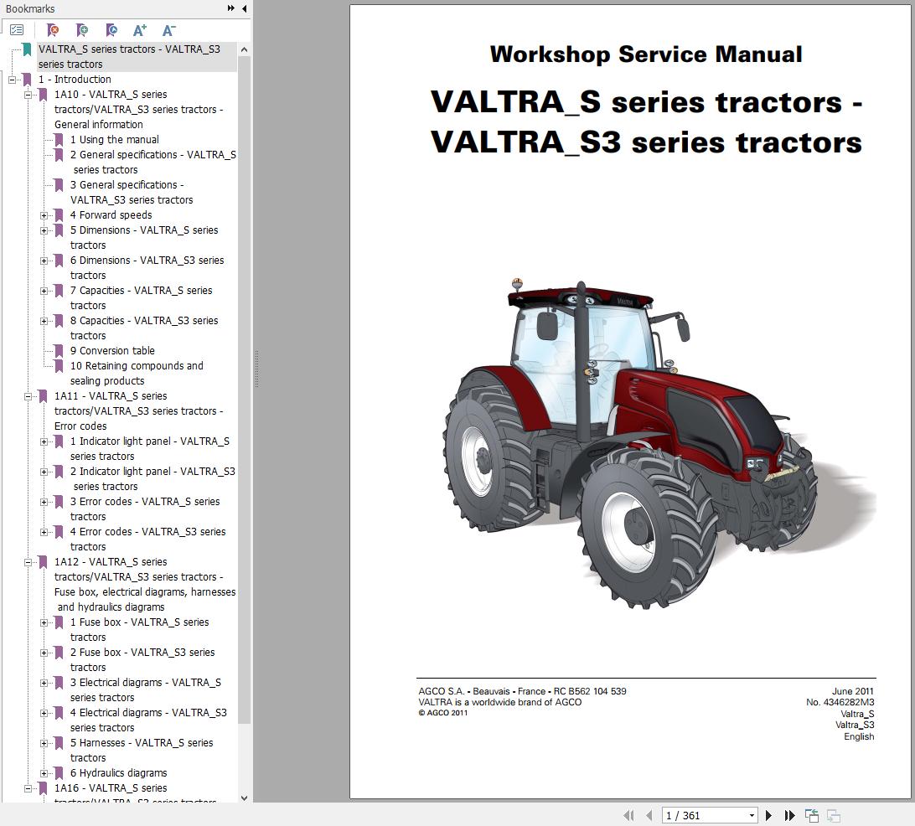Viewport: 915px width, 826px height.
Task: Click the previous view icon
Action: pyautogui.click(x=812, y=815)
